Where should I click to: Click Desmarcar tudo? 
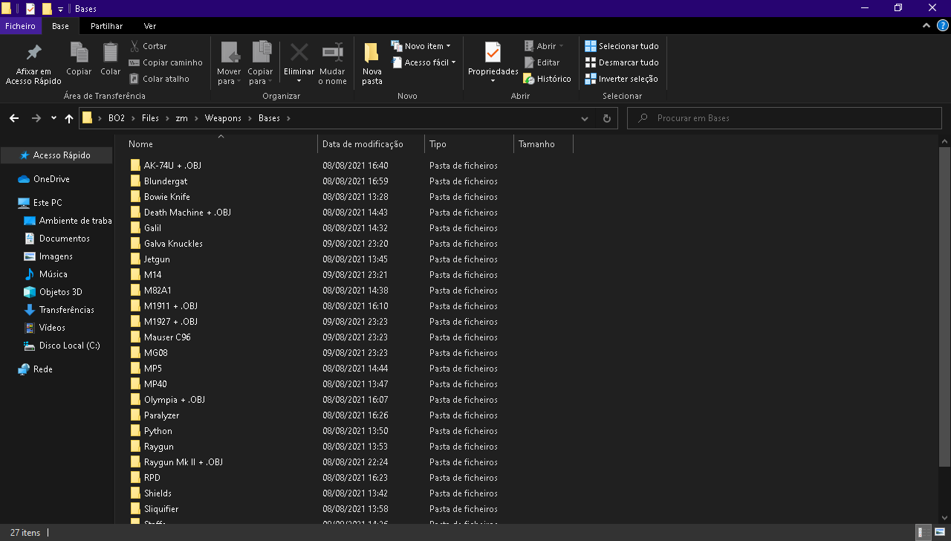point(622,62)
